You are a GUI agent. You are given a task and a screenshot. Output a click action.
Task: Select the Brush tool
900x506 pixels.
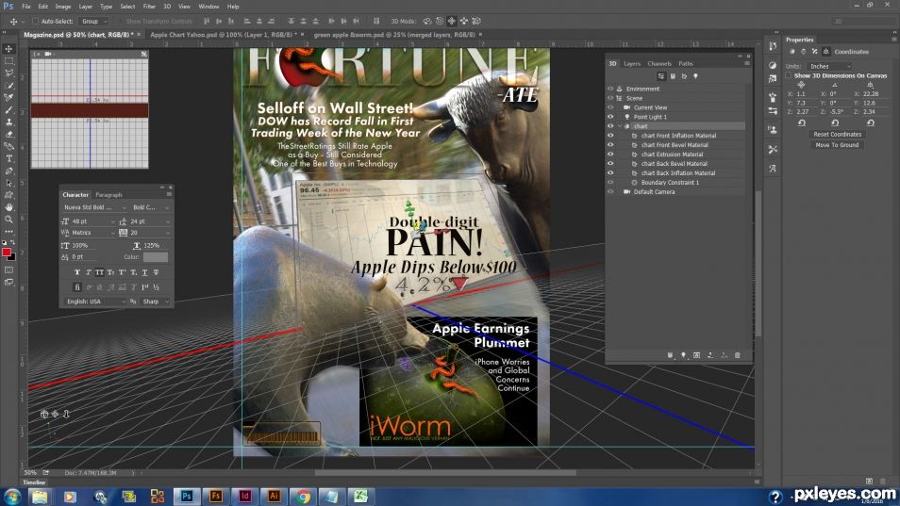(x=8, y=109)
